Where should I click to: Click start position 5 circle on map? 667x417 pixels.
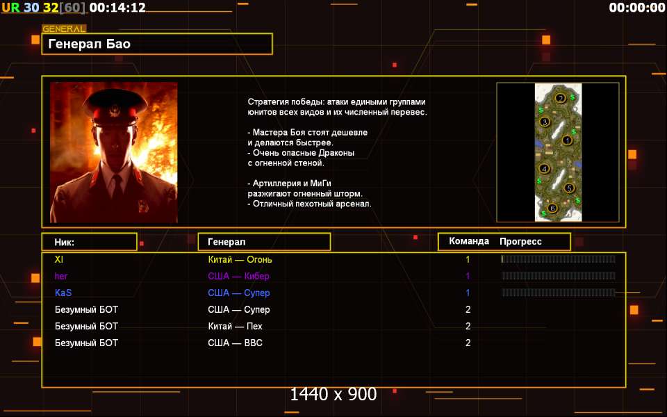(569, 188)
